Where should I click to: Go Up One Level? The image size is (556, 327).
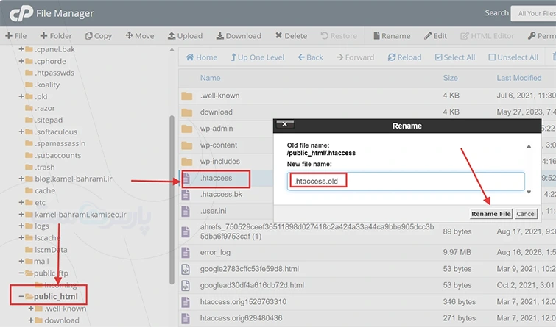click(258, 57)
